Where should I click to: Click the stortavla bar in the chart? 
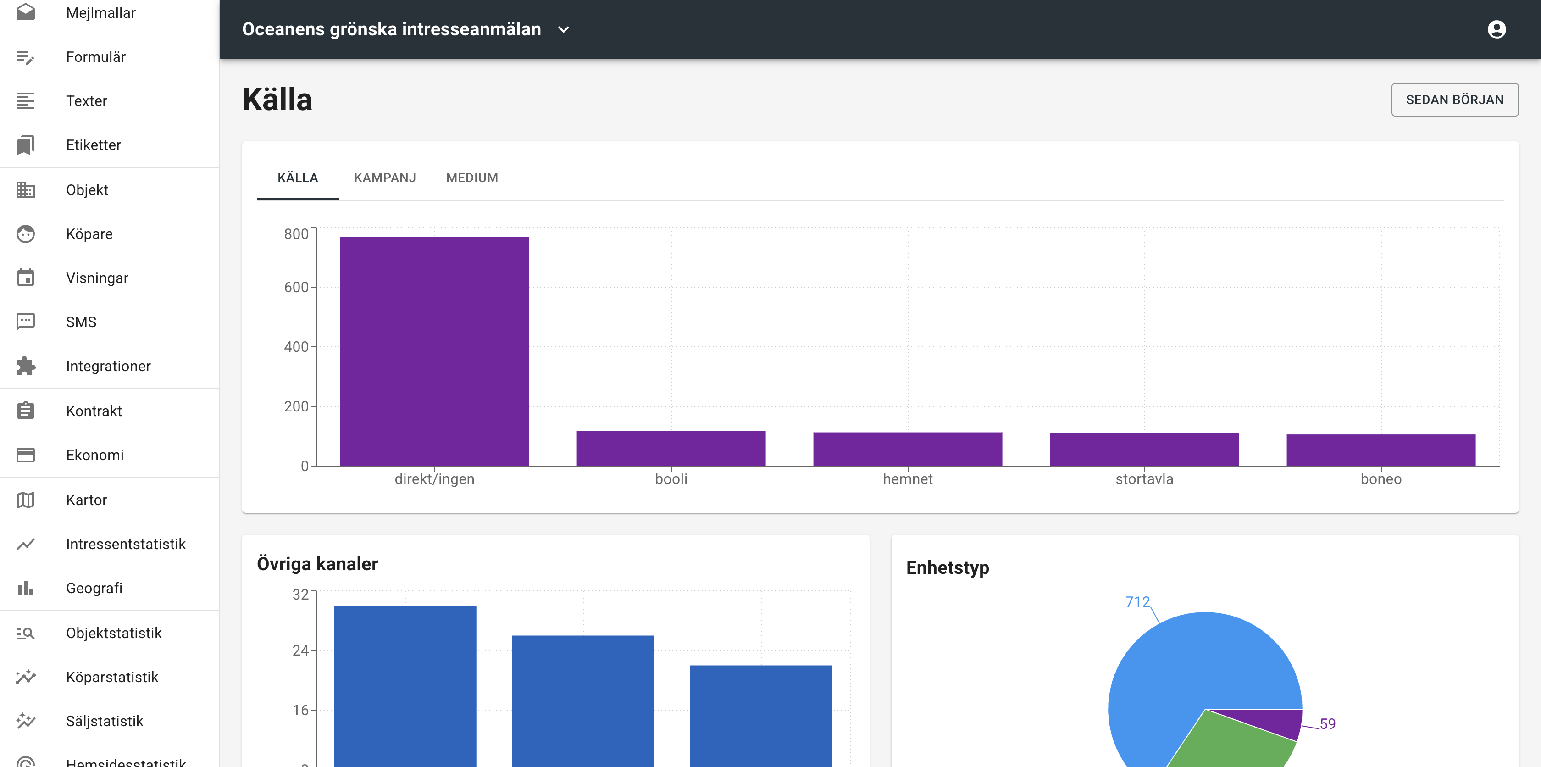click(1144, 449)
